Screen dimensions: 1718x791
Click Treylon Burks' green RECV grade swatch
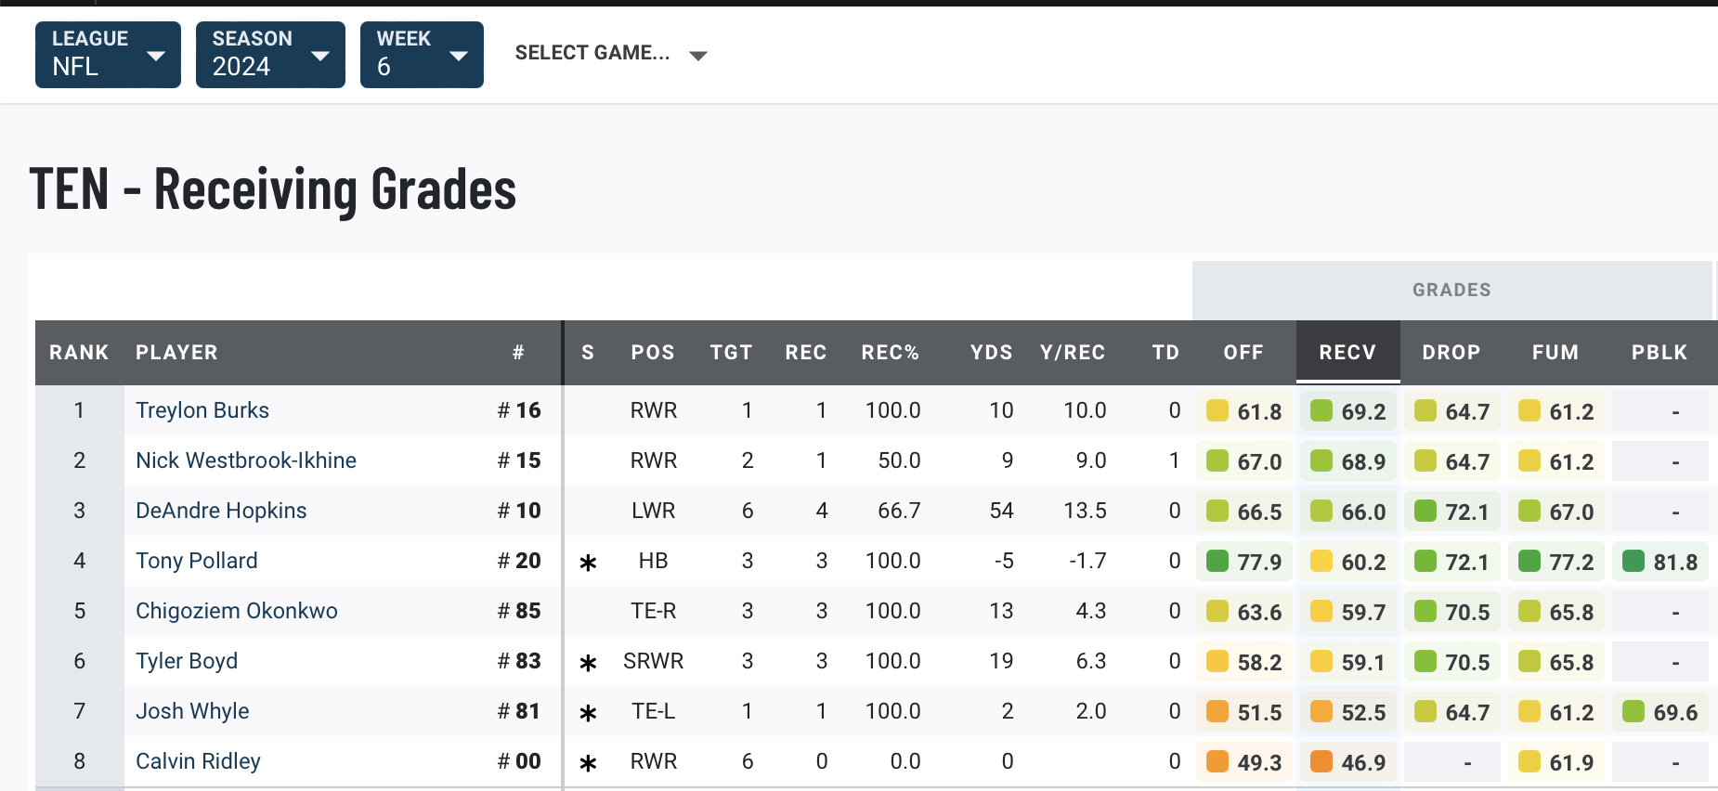point(1321,411)
